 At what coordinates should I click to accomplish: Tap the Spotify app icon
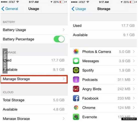click(76, 70)
